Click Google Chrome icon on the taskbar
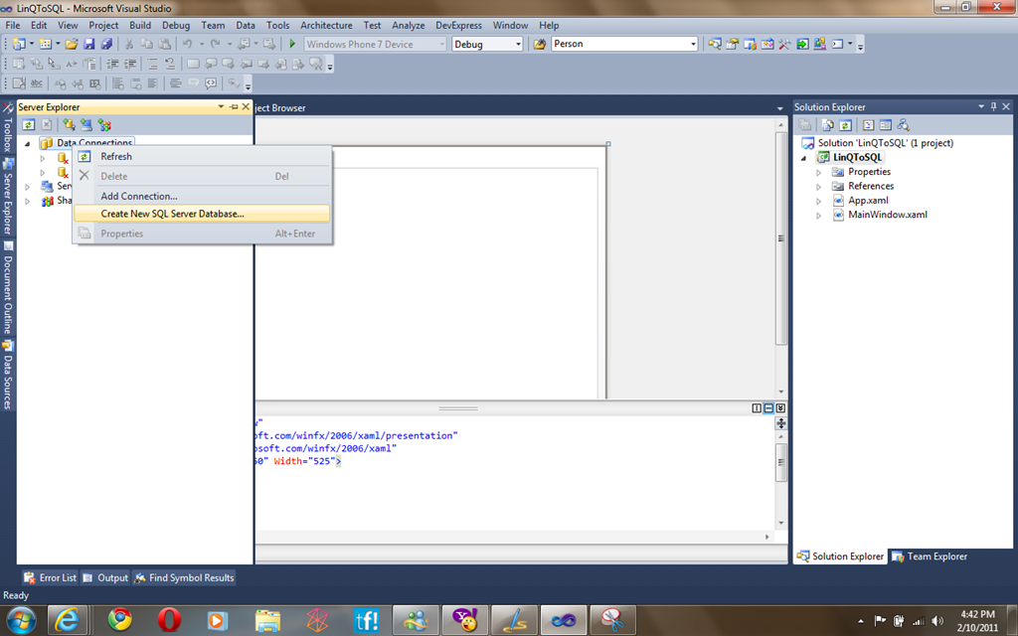This screenshot has height=636, width=1018. click(120, 620)
